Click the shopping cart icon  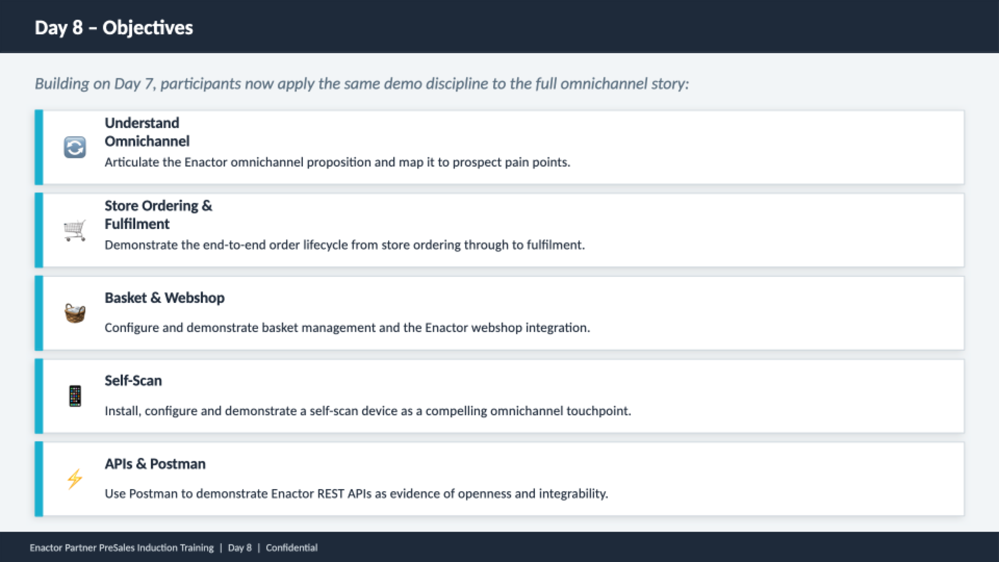tap(75, 230)
